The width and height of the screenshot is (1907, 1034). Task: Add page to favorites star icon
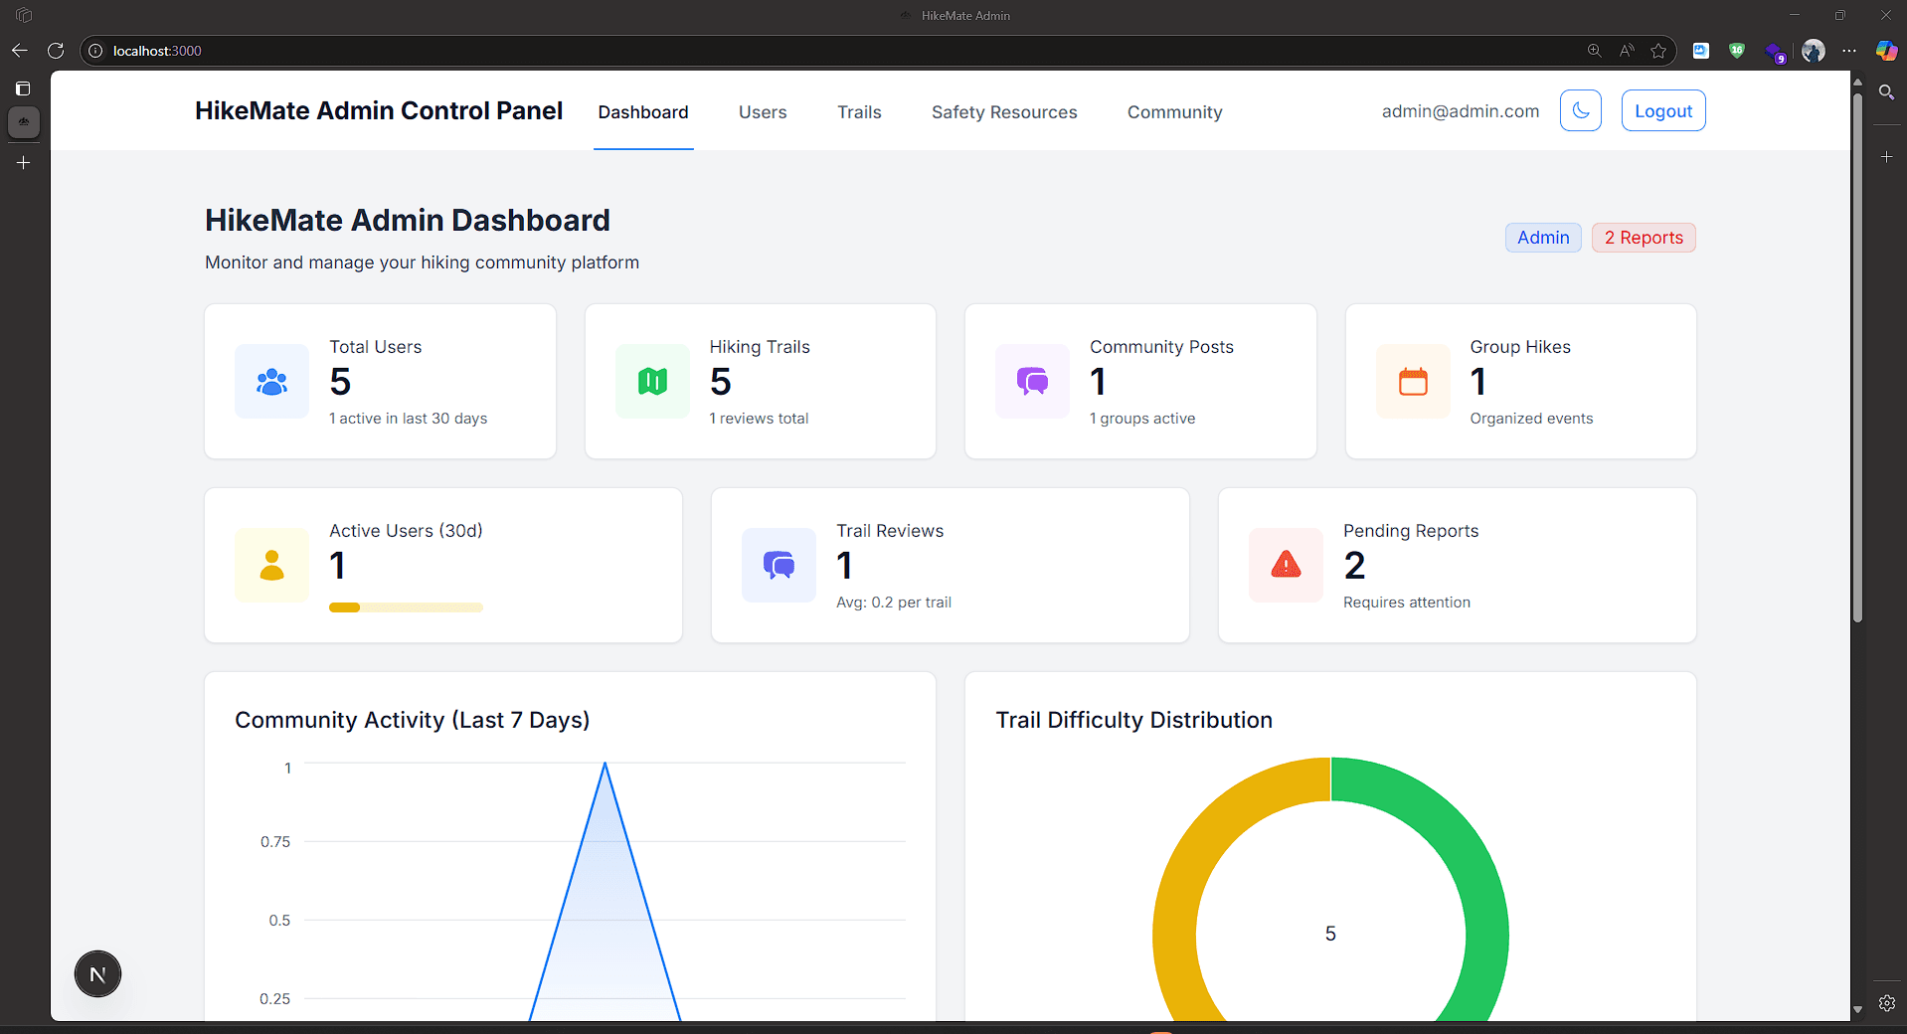[1658, 51]
